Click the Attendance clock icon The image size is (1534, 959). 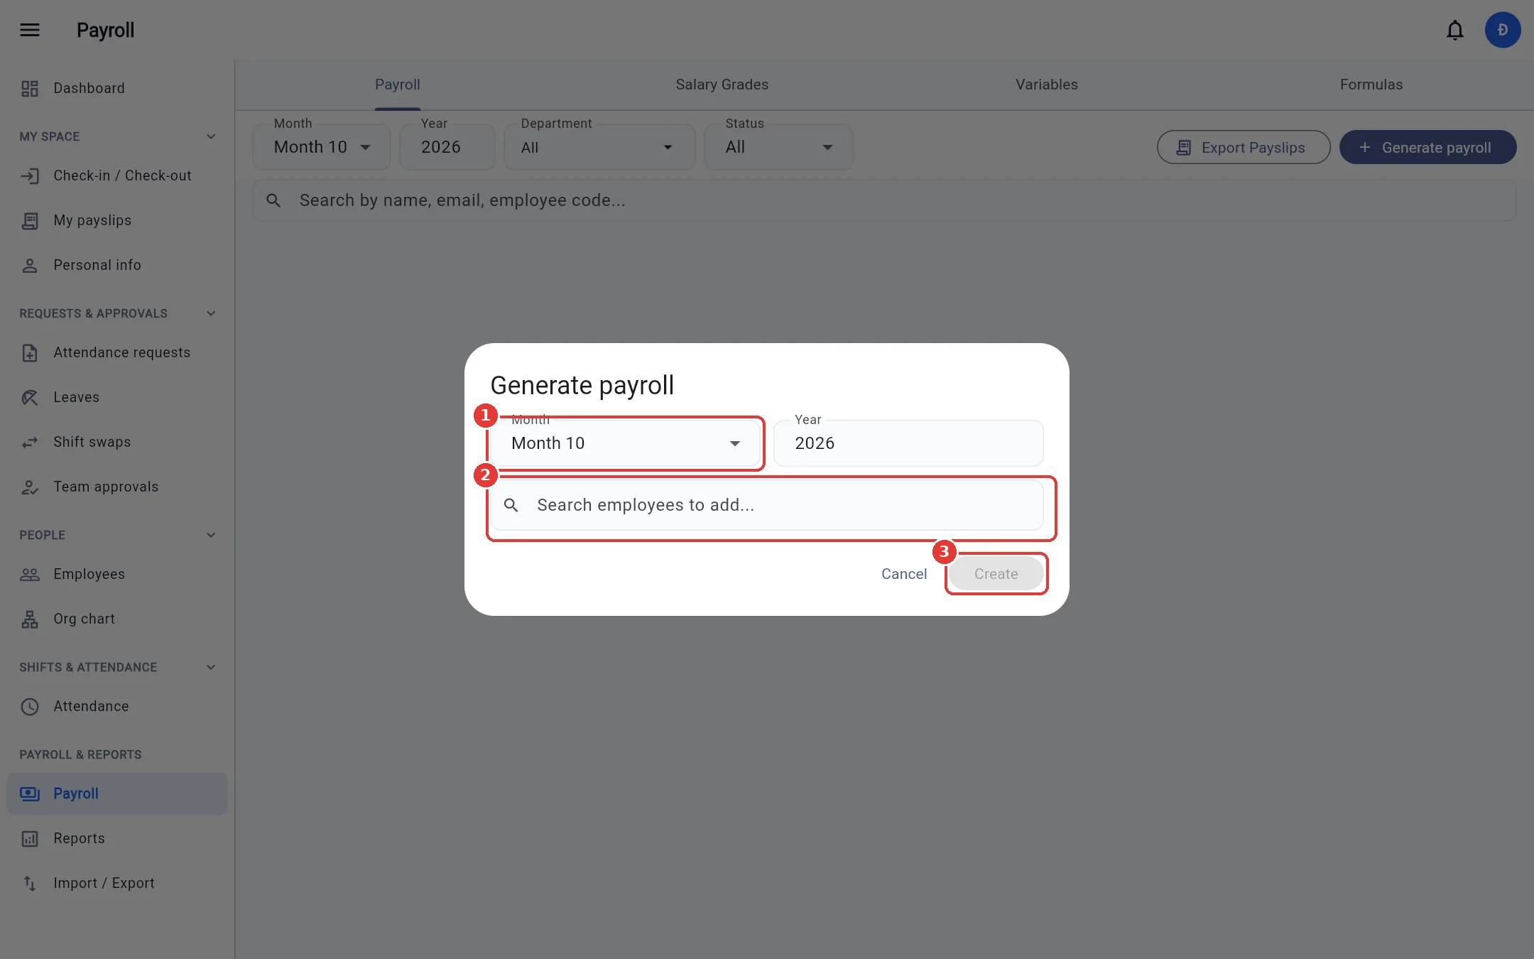click(30, 706)
